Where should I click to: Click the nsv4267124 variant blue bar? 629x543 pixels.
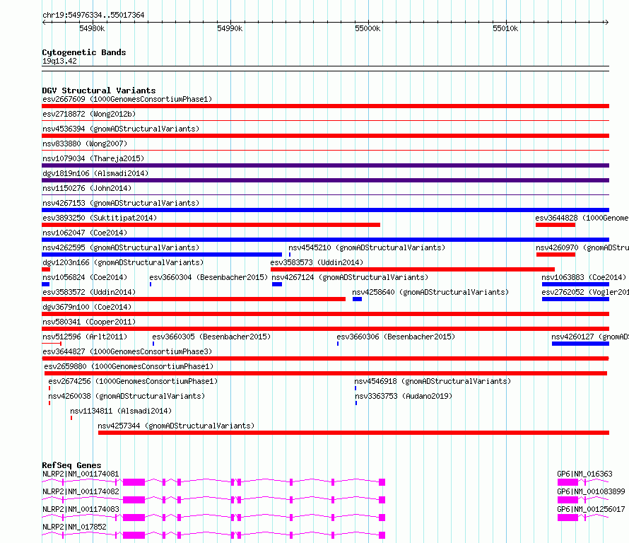pos(277,284)
